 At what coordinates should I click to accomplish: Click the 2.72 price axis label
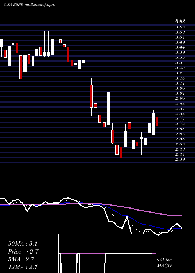180,124
